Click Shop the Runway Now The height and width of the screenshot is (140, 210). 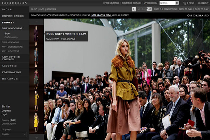165,9
